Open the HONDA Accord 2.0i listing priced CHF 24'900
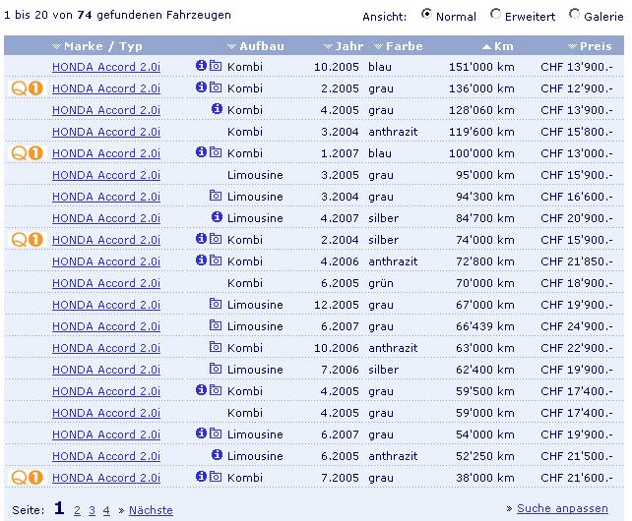This screenshot has height=521, width=632. (x=105, y=326)
